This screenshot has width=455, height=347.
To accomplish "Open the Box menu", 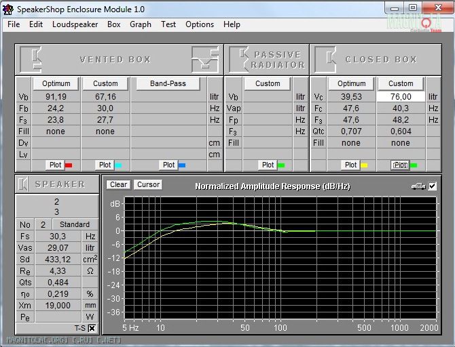I will pyautogui.click(x=114, y=24).
